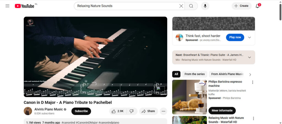Show more filter chips with right arrow
Image resolution: width=282 pixels, height=124 pixels.
pyautogui.click(x=250, y=75)
